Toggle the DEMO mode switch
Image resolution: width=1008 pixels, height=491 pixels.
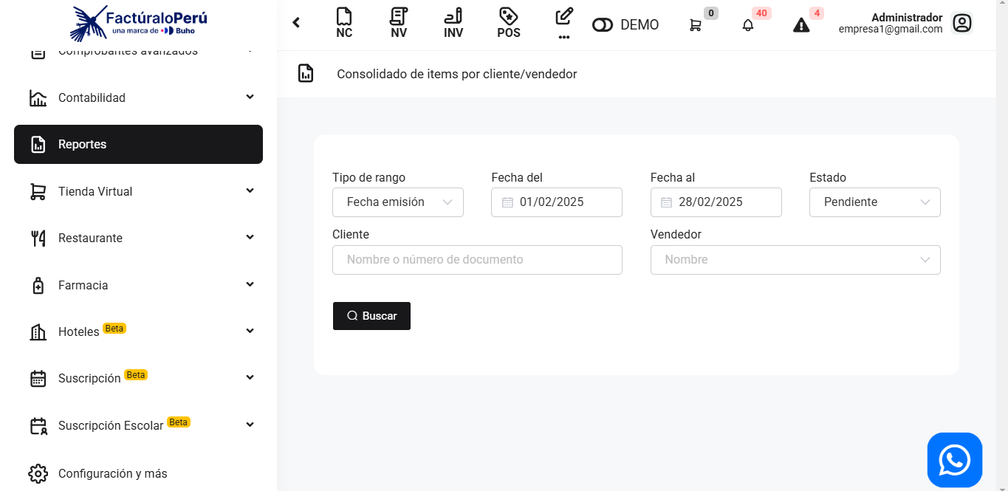pos(603,25)
